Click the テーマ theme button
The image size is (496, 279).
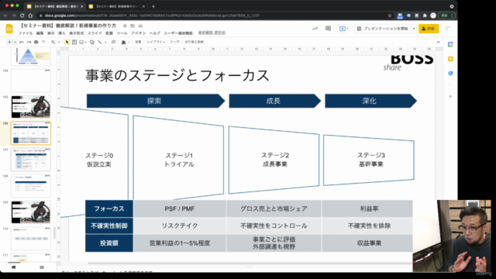click(x=174, y=42)
